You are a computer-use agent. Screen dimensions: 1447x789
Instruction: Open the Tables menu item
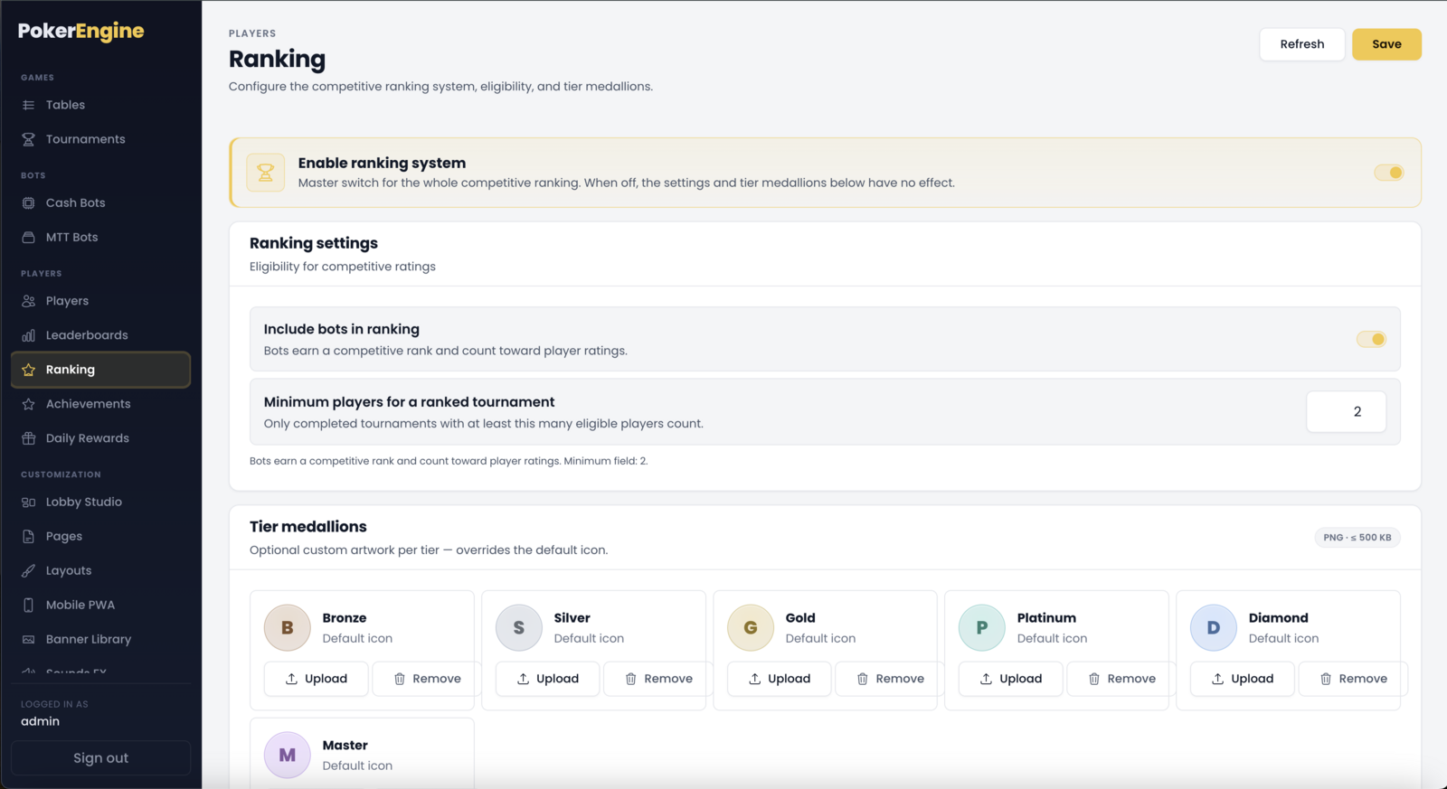(100, 105)
